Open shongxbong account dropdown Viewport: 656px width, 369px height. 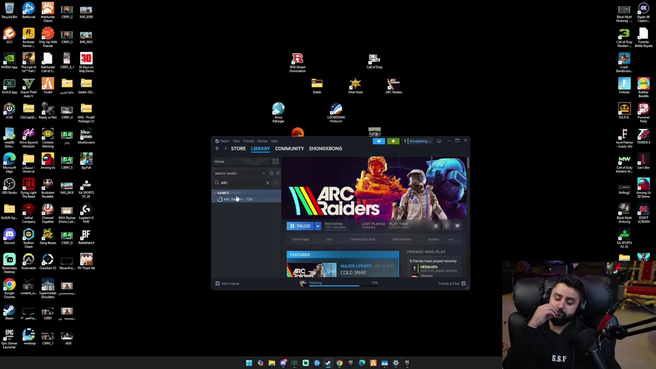coord(420,141)
